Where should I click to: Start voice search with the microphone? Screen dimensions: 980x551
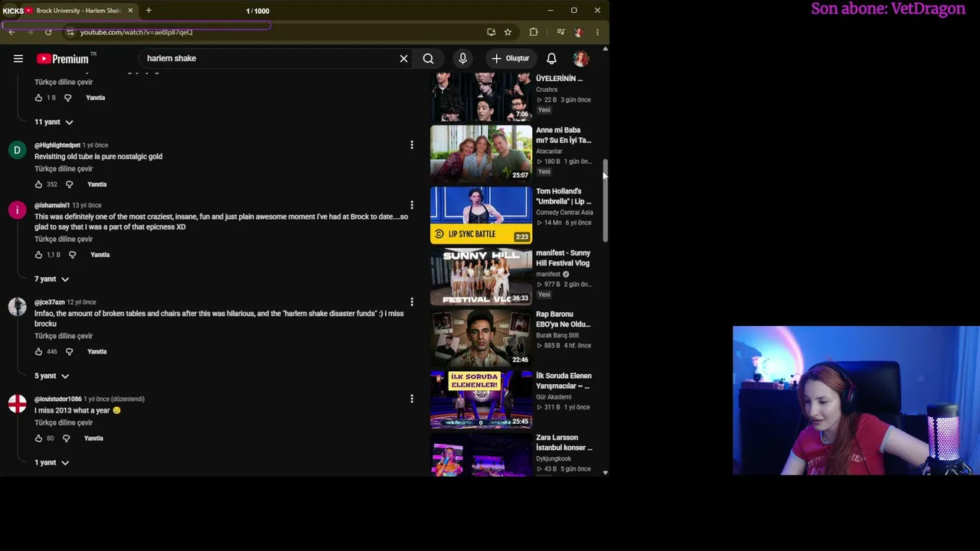point(462,58)
